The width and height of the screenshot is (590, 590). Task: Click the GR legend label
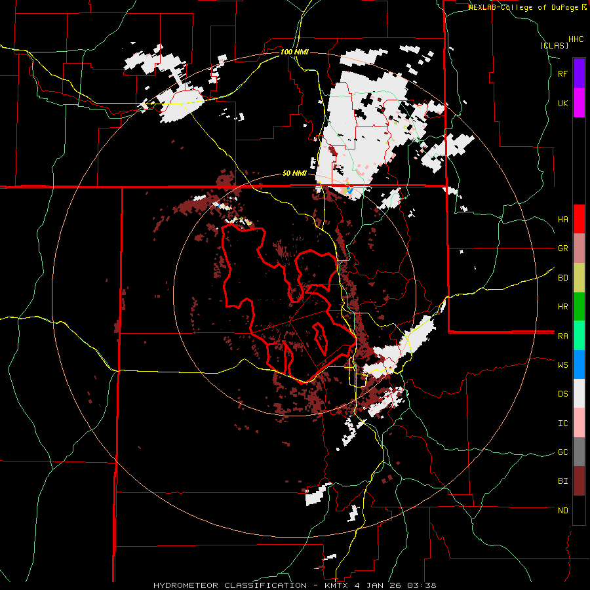pos(563,248)
